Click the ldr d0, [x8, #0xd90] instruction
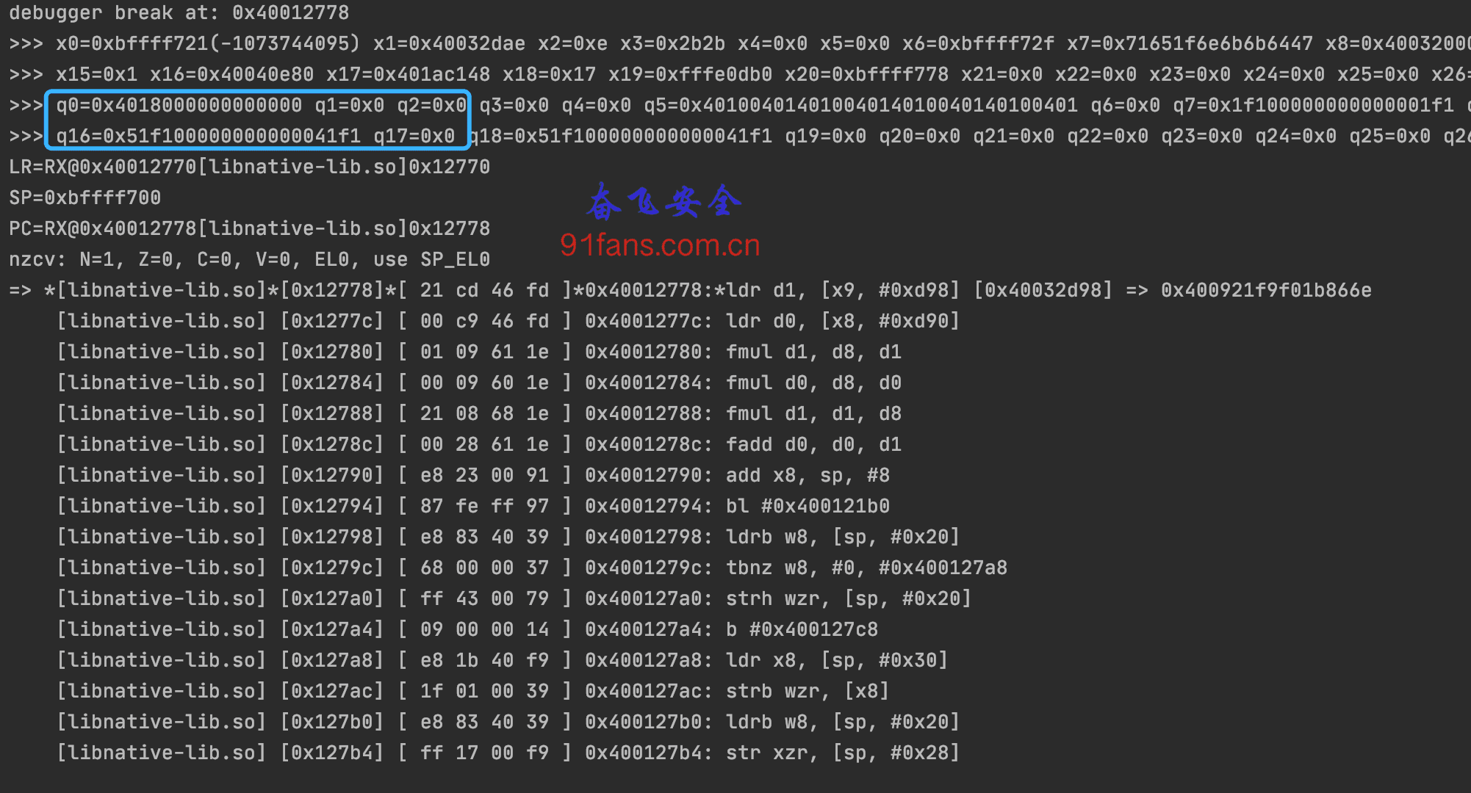Screen dimensions: 1471x793 [x=843, y=321]
